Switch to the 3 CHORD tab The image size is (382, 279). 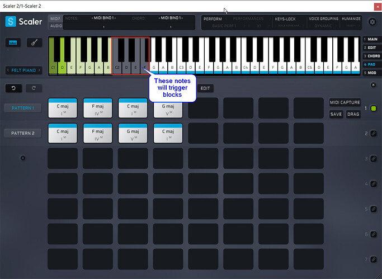tap(372, 56)
